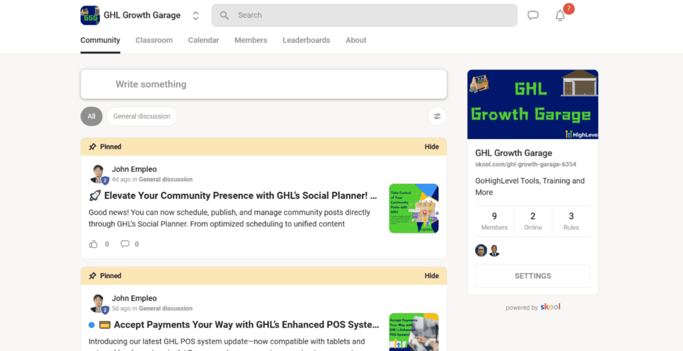Hide the second pinned POS post
683x351 pixels.
432,276
